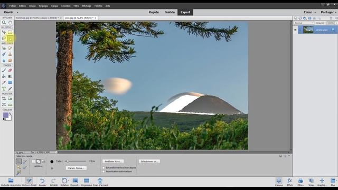
Task: Switch to Expert mode tab
Action: (185, 12)
